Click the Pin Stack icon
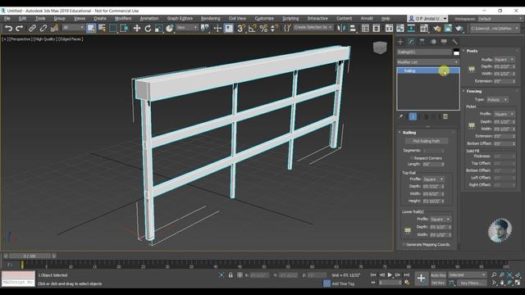This screenshot has width=525, height=295. point(401,116)
